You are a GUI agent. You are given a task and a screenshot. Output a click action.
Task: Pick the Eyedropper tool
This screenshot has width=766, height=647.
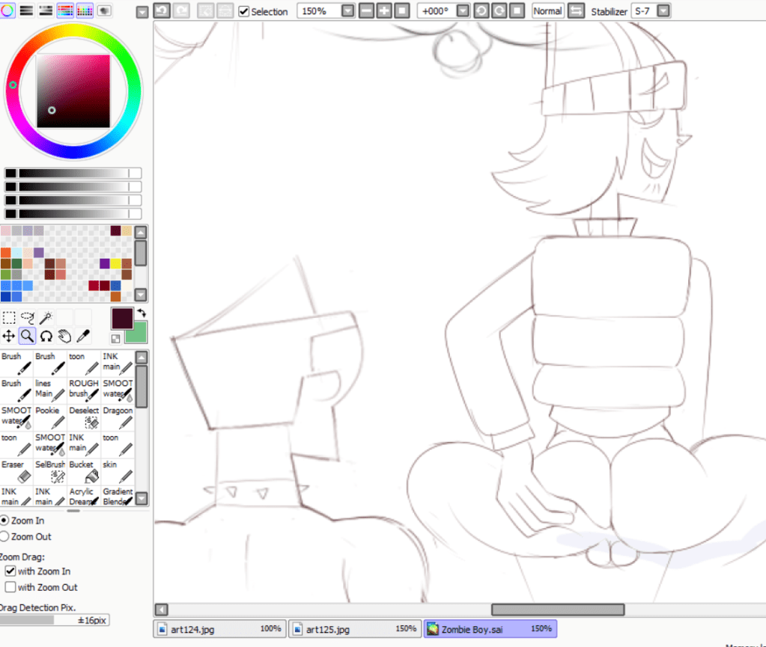[83, 337]
